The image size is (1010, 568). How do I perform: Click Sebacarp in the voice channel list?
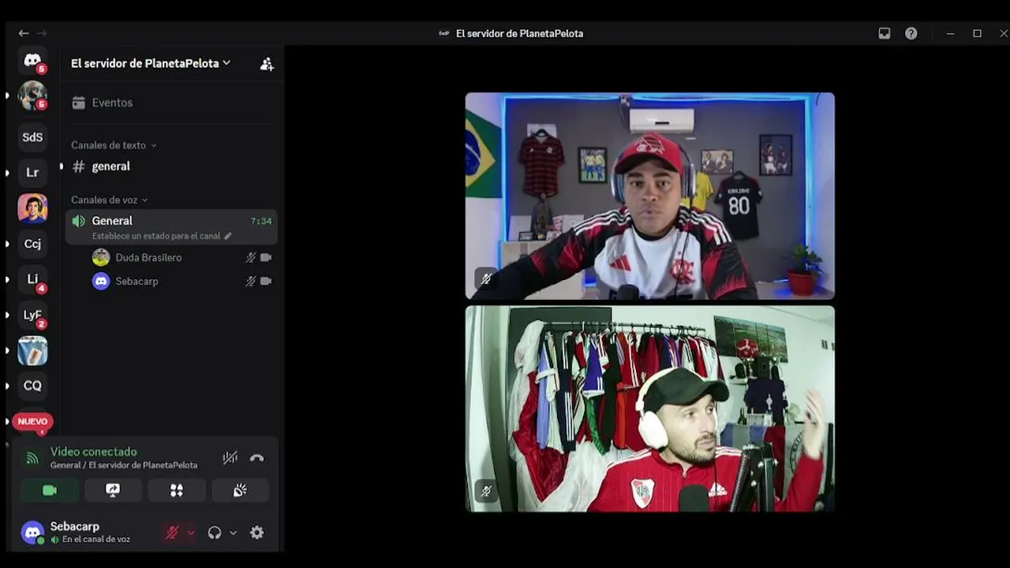click(181, 281)
